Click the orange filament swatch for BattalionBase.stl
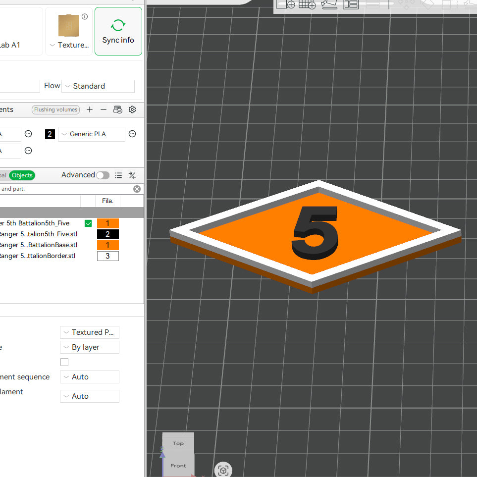The width and height of the screenshot is (477, 477). 108,245
